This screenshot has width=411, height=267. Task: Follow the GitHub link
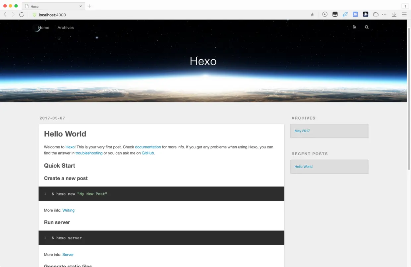[148, 153]
